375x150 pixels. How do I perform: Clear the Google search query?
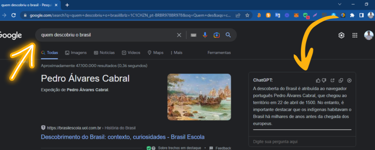(179, 35)
